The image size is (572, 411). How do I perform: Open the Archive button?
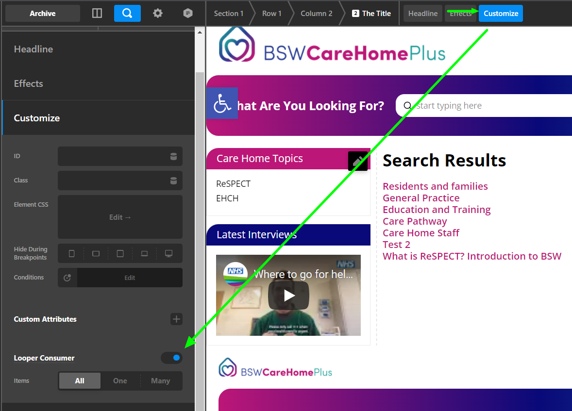tap(43, 14)
